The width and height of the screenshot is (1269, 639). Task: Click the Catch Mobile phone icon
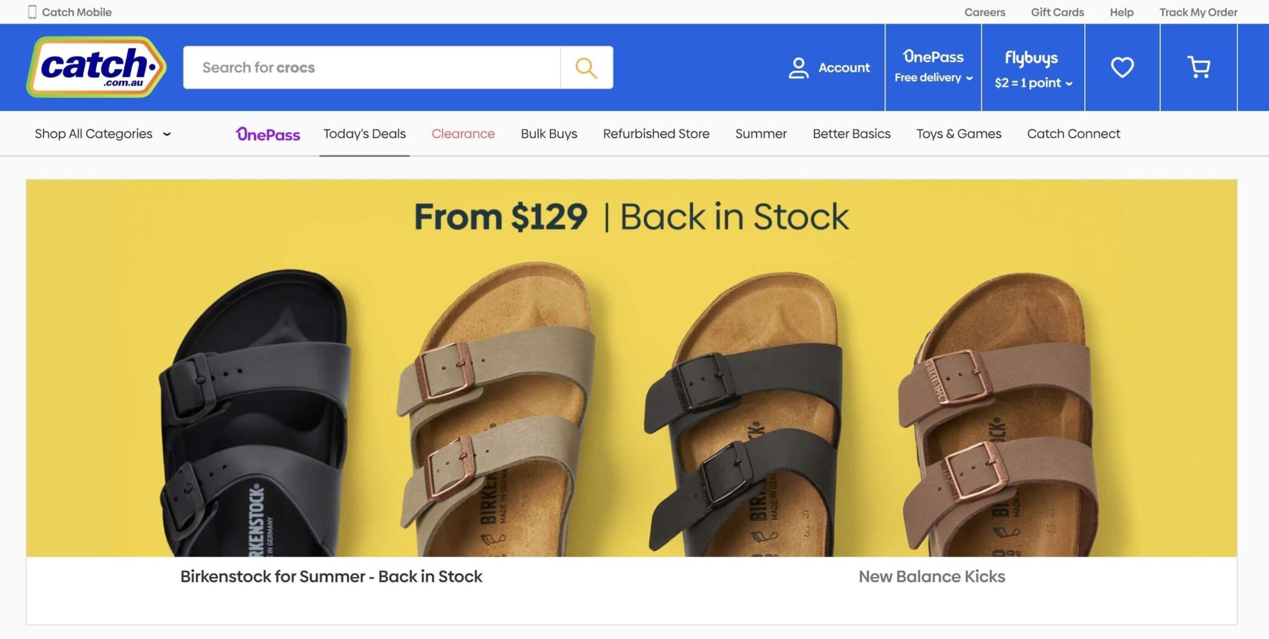click(29, 11)
